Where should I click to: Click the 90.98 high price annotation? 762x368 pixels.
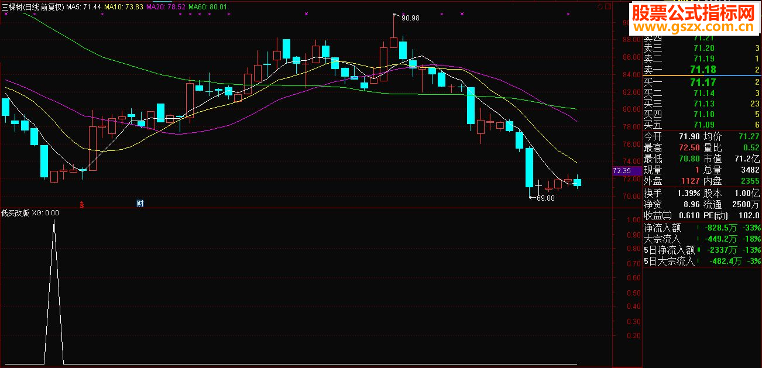pos(411,18)
